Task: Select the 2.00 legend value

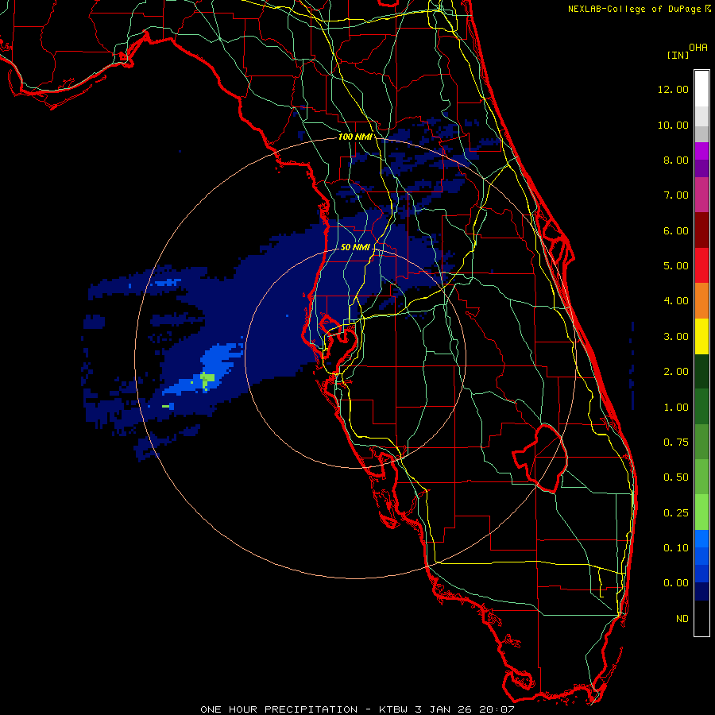Action: (x=675, y=372)
